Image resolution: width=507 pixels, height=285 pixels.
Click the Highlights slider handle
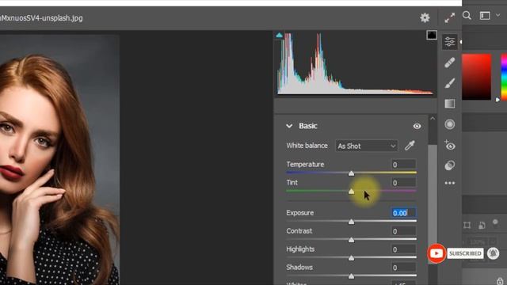pos(351,258)
